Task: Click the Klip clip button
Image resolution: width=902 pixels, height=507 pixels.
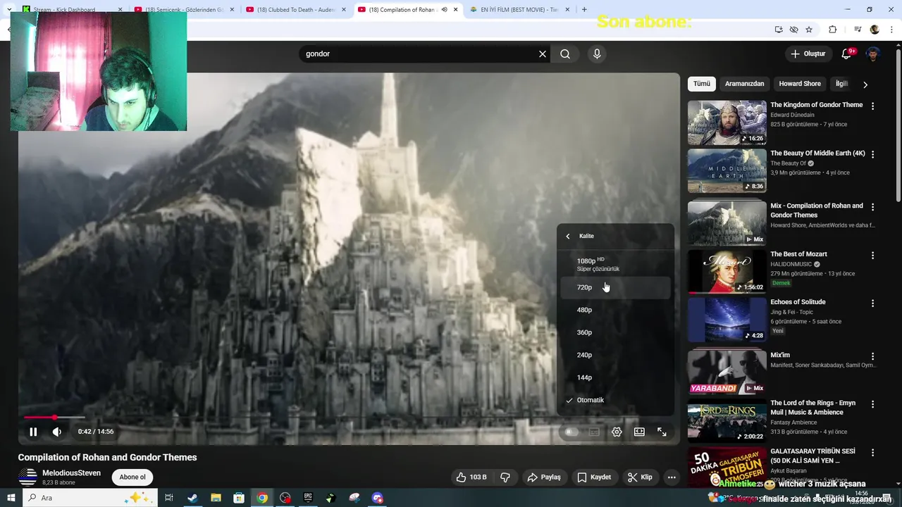Action: (640, 477)
